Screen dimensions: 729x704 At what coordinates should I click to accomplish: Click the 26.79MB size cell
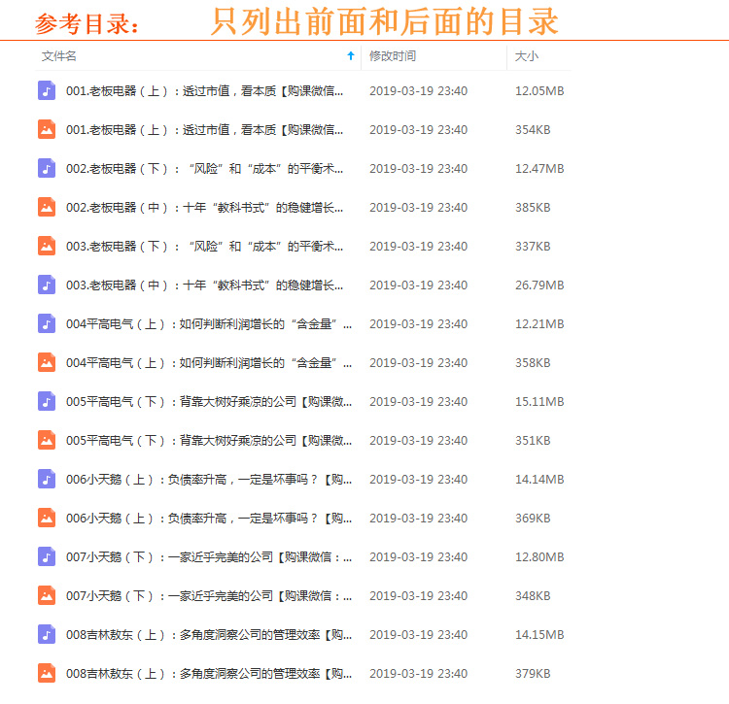coord(538,285)
